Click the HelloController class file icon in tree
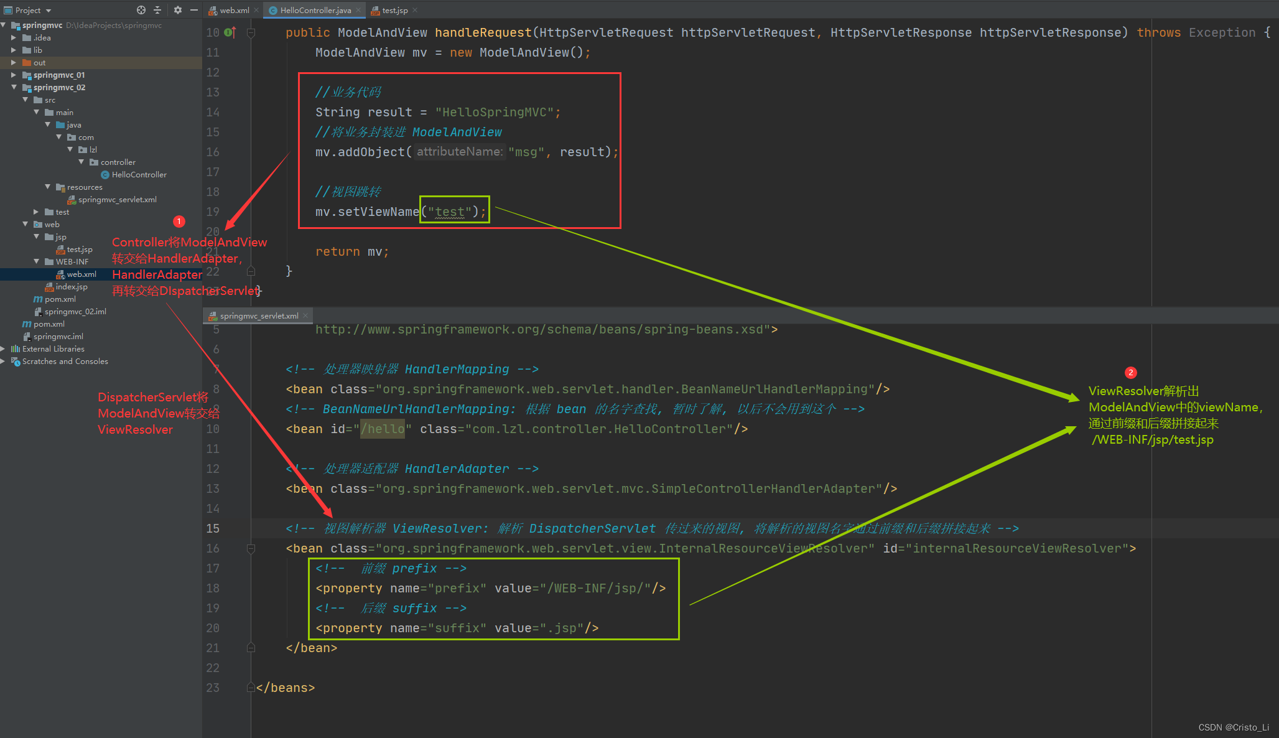1279x738 pixels. (105, 175)
